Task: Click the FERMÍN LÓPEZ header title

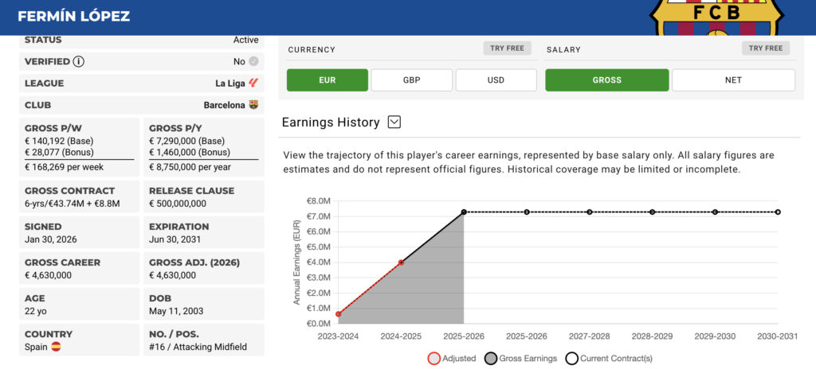Action: (74, 17)
